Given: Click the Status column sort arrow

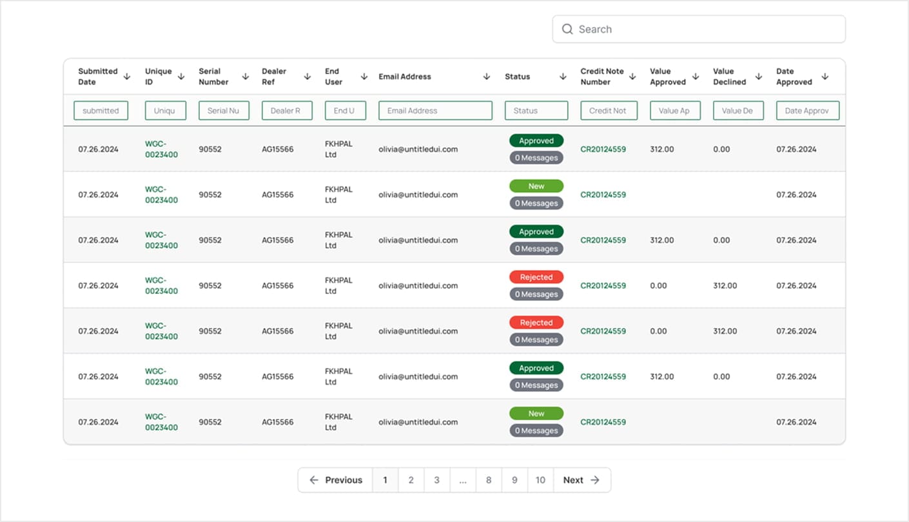Looking at the screenshot, I should pos(563,77).
